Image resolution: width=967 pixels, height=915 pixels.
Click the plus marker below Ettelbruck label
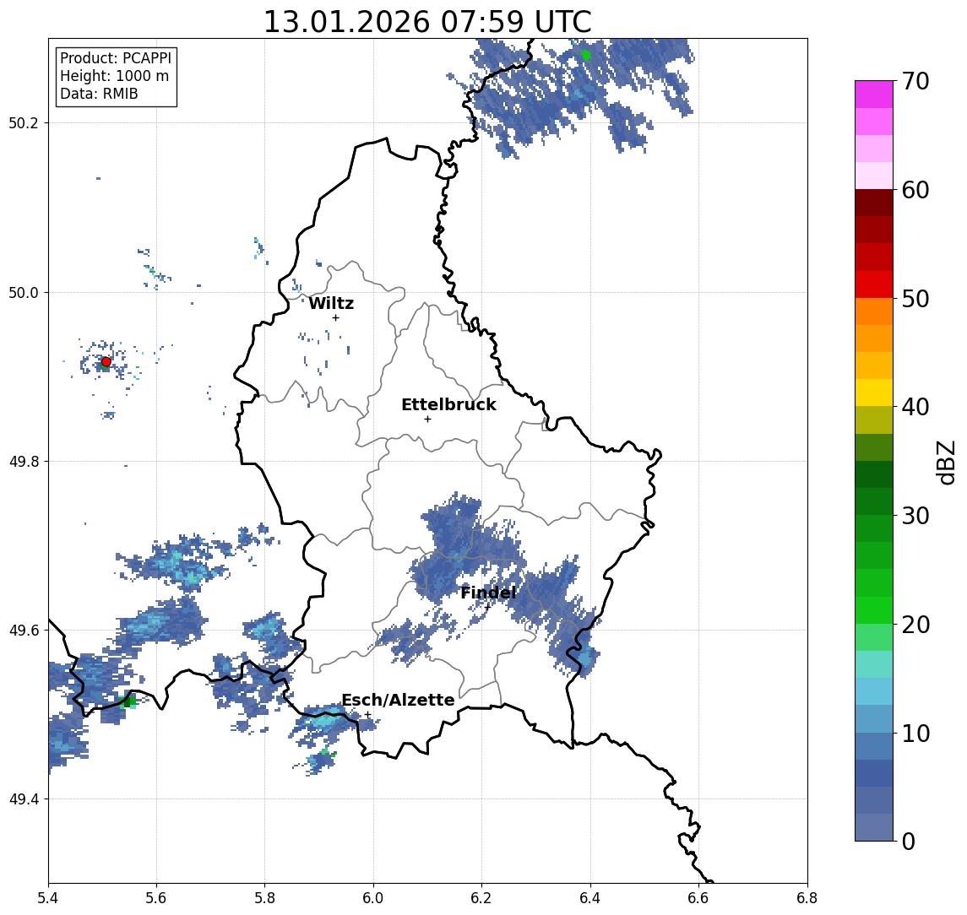tap(427, 420)
